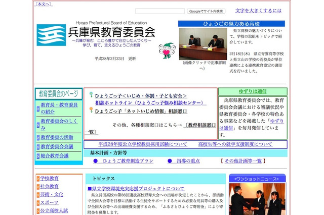Open 相談ホットライン(ひょうごっ子悩み相談センター) link
The width and height of the screenshot is (324, 215).
click(x=151, y=103)
